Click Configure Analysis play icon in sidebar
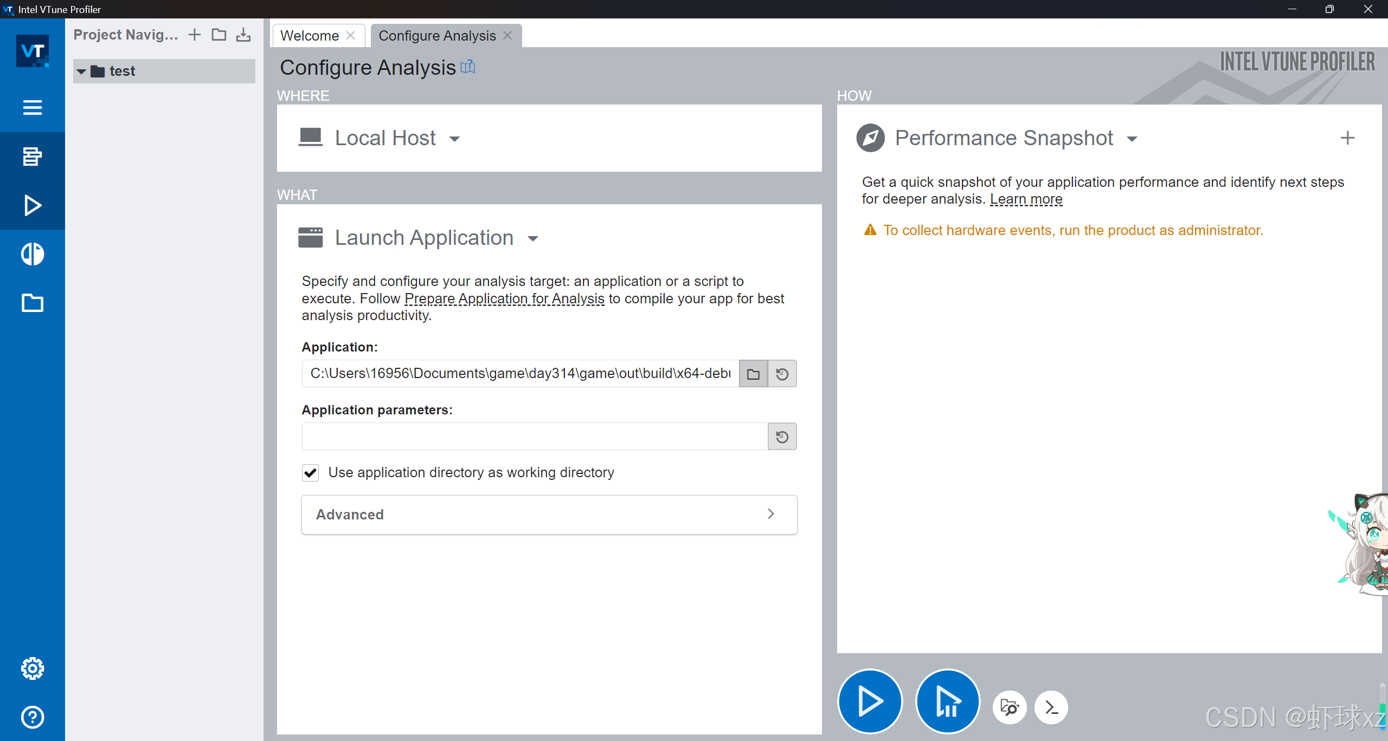Viewport: 1388px width, 741px height. pos(33,205)
